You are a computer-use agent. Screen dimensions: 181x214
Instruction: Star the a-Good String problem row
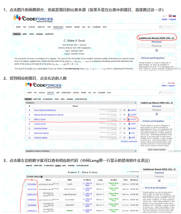pos(124,123)
